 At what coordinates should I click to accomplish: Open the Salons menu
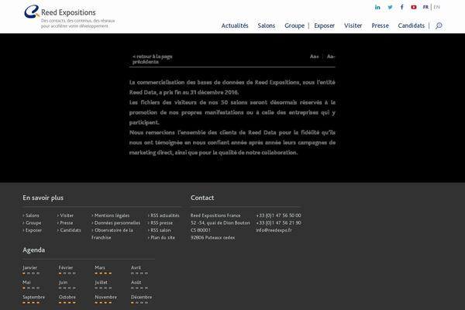click(267, 26)
